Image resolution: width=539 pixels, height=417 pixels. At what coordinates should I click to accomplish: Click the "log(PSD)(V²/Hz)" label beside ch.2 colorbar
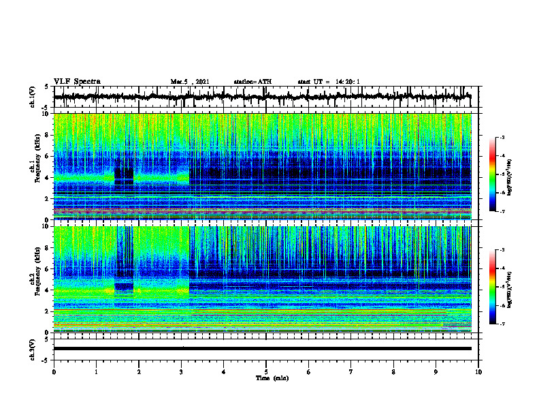point(510,290)
